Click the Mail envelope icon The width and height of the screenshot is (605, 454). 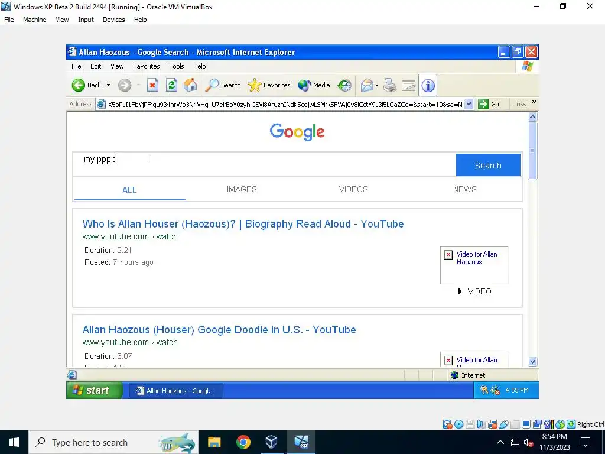[366, 85]
